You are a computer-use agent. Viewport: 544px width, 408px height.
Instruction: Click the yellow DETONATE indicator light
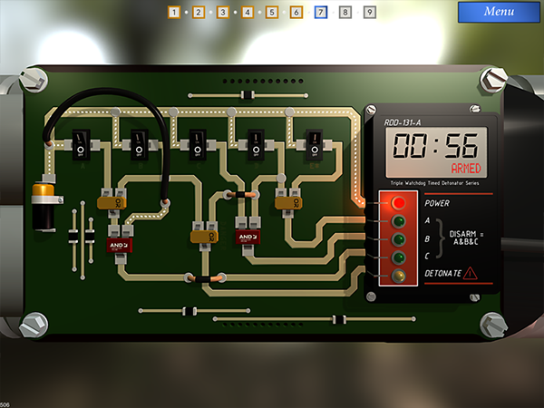tap(397, 273)
